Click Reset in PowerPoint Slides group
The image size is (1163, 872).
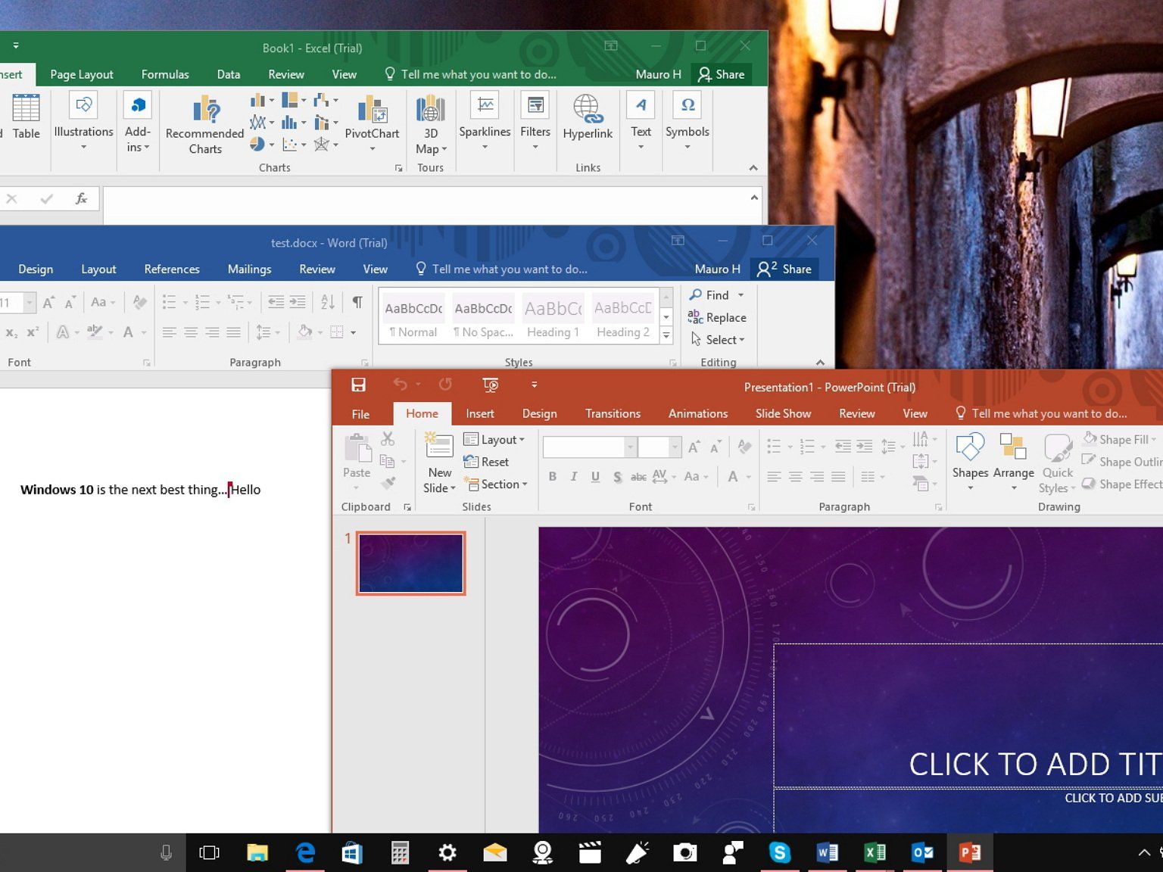point(486,462)
